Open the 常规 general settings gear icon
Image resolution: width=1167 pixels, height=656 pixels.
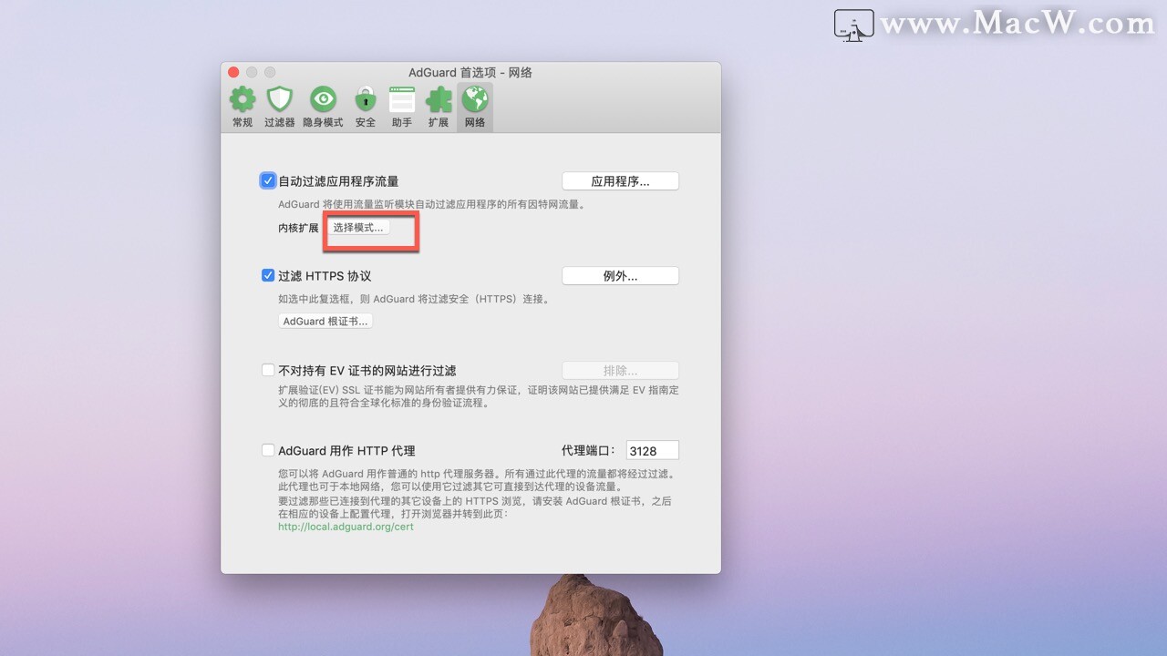click(242, 99)
